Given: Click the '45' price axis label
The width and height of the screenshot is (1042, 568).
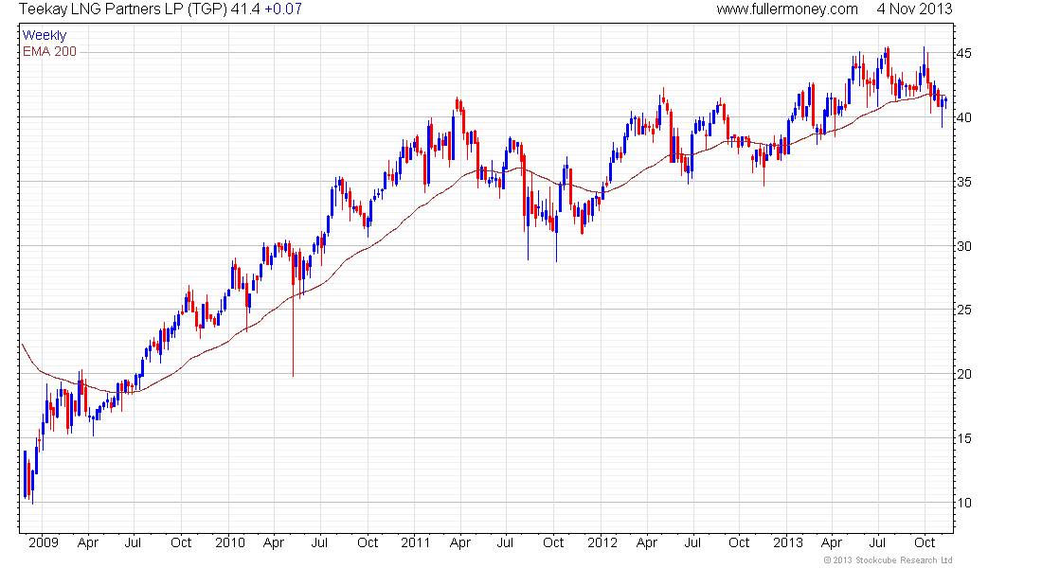Looking at the screenshot, I should pyautogui.click(x=963, y=53).
